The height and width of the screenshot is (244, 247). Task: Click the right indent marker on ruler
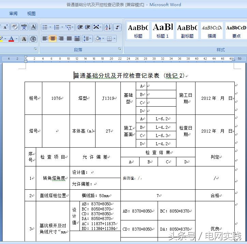pyautogui.click(x=233, y=60)
